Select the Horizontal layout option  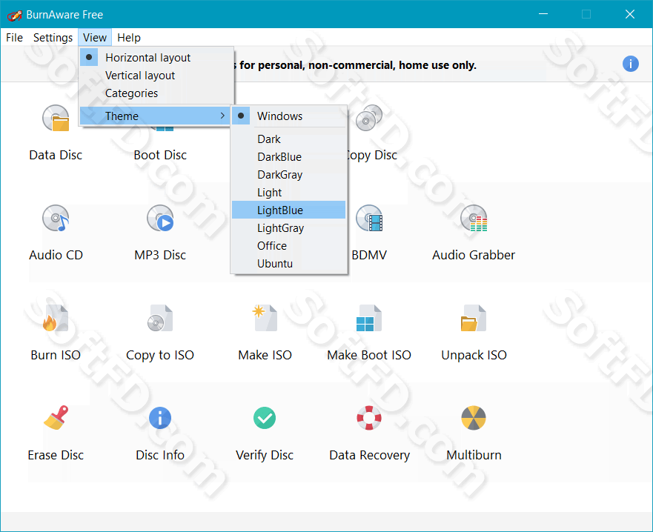tap(156, 58)
